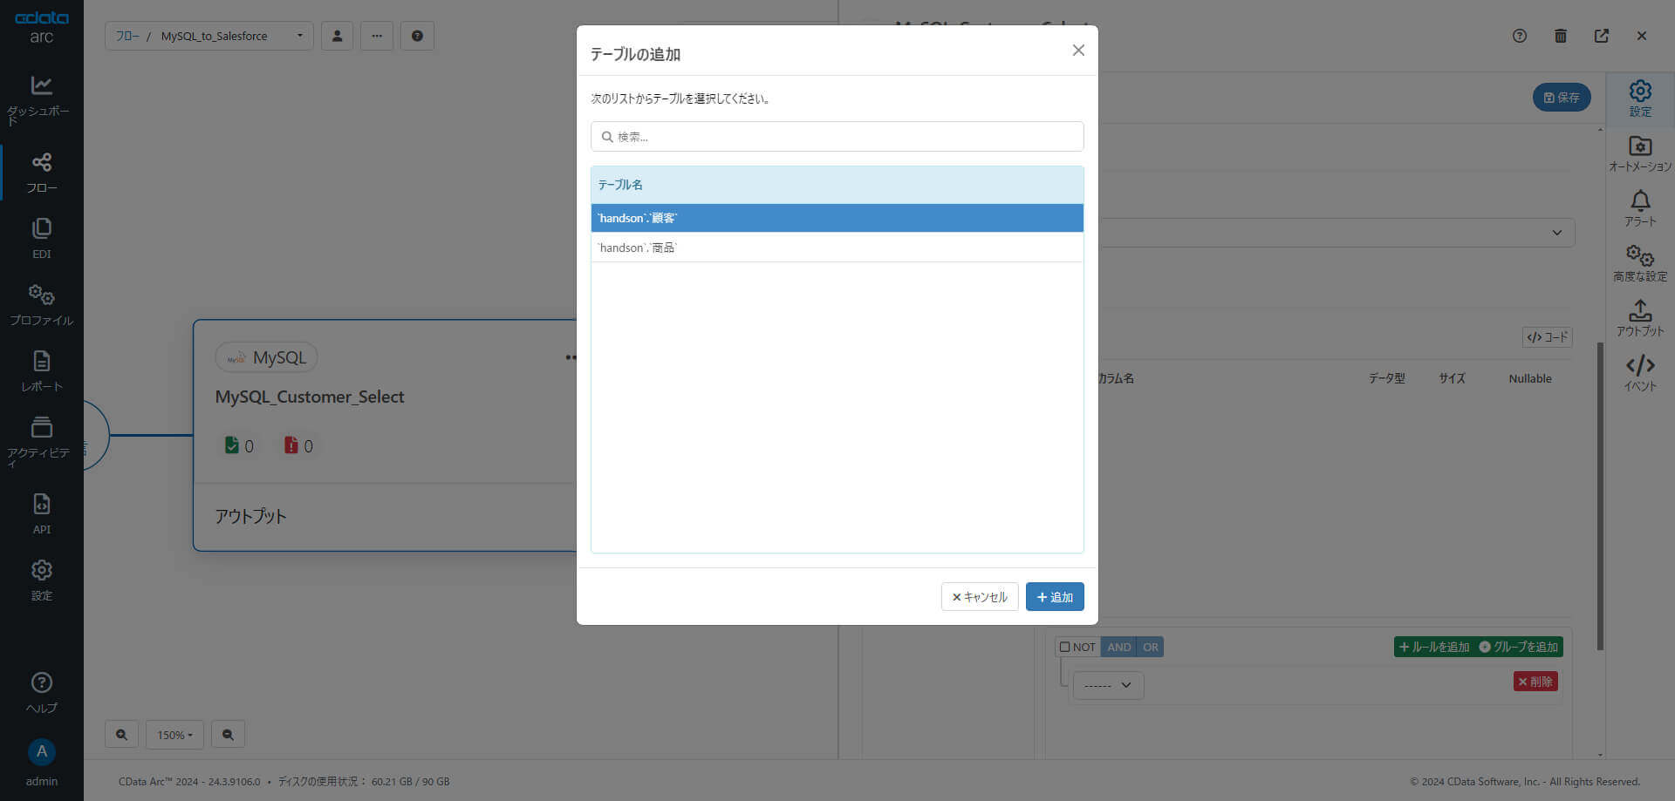
Task: Click the 追加 (Add) button in dialog
Action: point(1055,597)
